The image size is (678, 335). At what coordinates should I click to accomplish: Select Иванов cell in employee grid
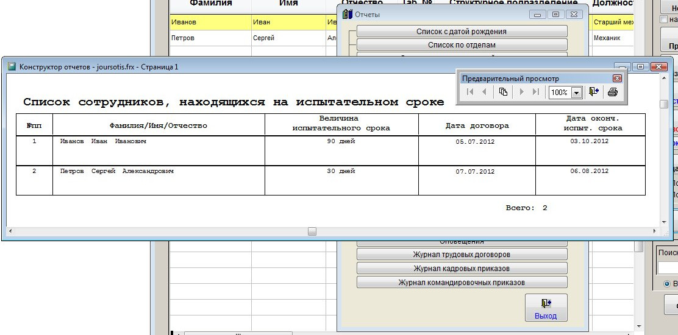[x=210, y=22]
